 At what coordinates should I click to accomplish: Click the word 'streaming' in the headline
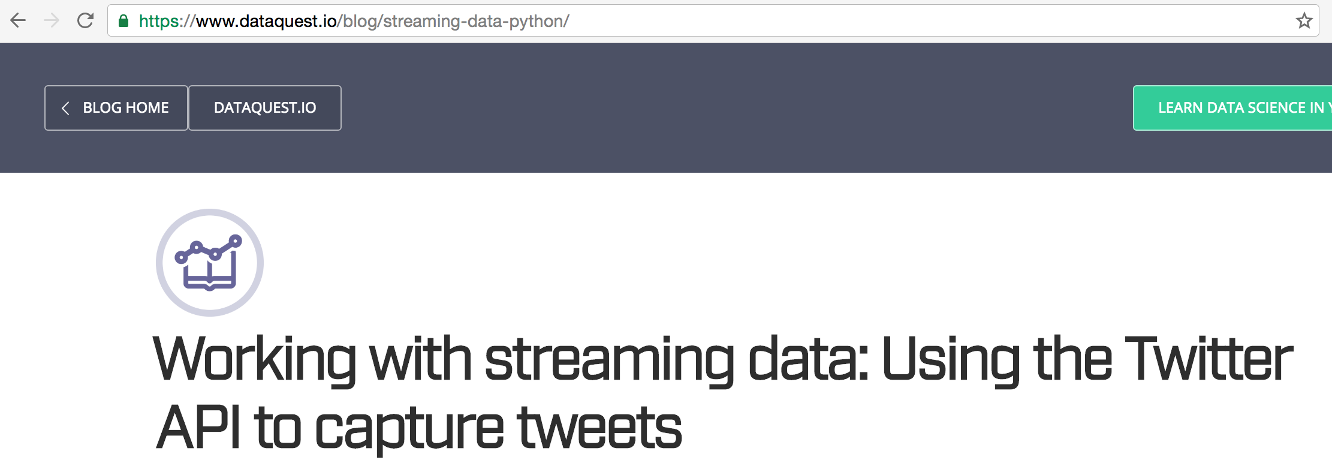609,360
